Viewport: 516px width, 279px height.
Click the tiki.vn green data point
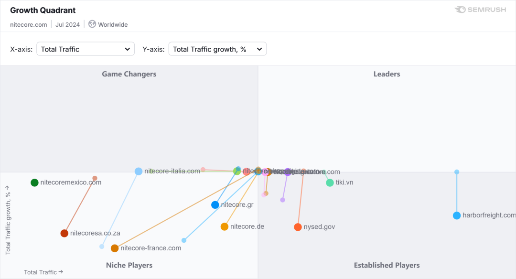tap(330, 182)
